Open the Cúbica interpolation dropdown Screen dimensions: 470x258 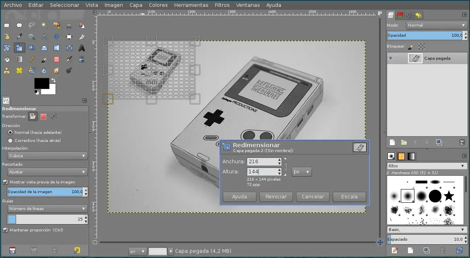(46, 156)
